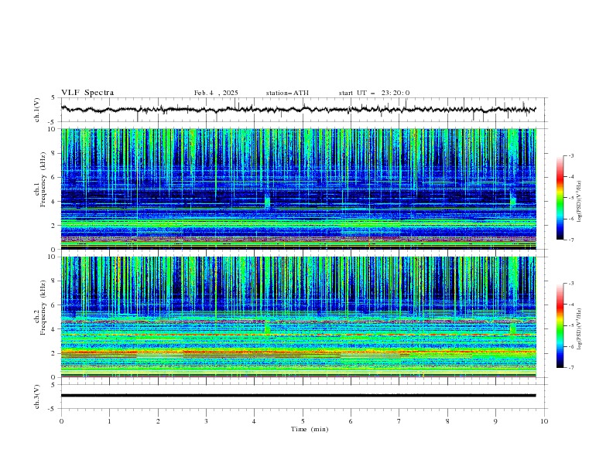Click the "Time (min)" axis label
The width and height of the screenshot is (613, 473).
point(310,429)
